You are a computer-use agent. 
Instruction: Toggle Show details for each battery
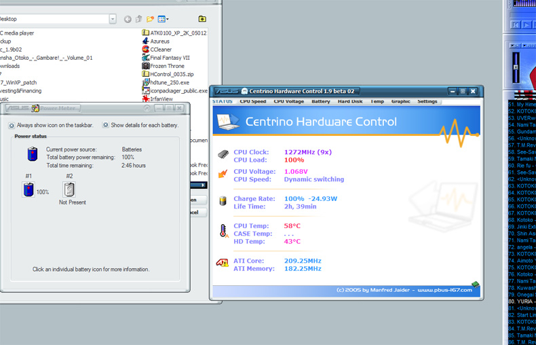[106, 125]
